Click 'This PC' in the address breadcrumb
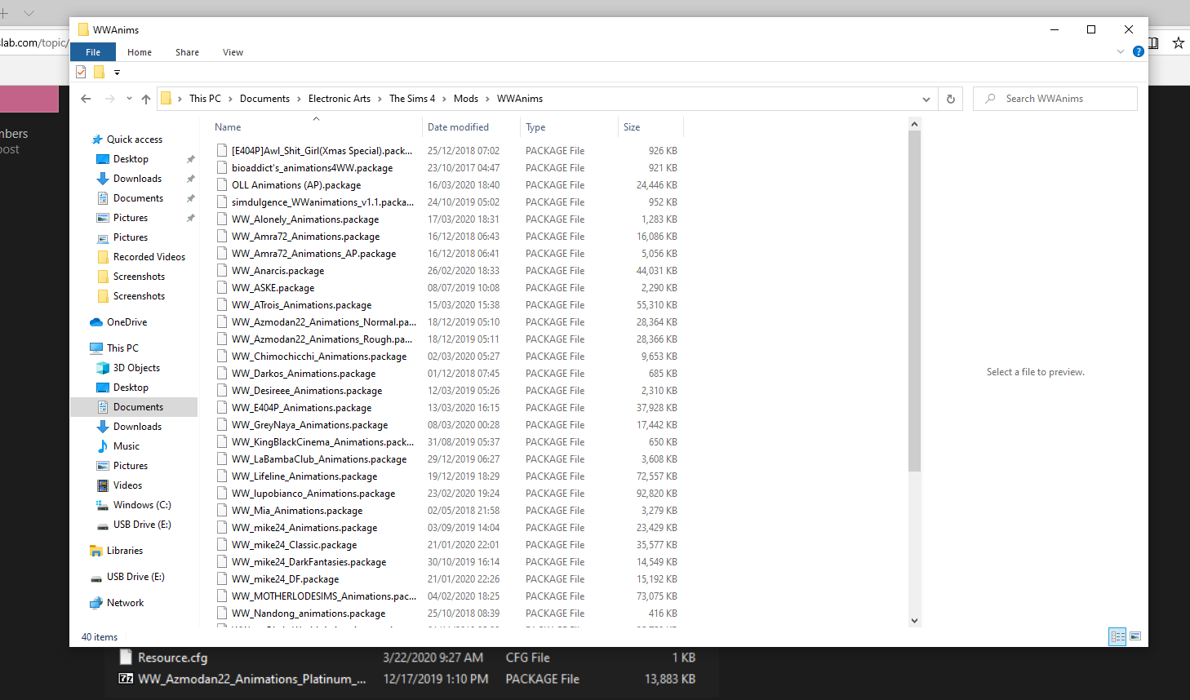The height and width of the screenshot is (700, 1190). pyautogui.click(x=205, y=99)
